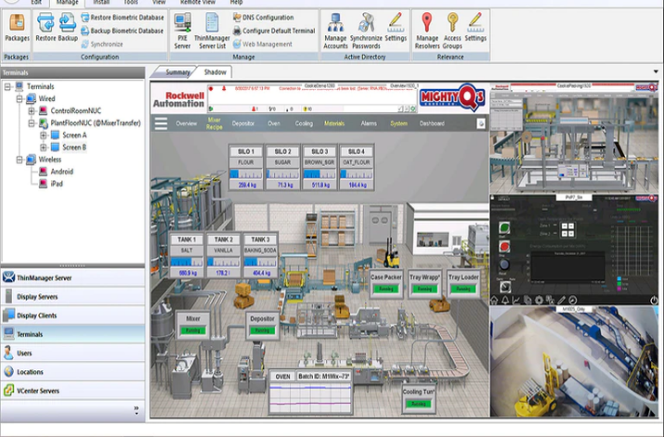Open Locations panel
The width and height of the screenshot is (664, 437).
(x=72, y=372)
